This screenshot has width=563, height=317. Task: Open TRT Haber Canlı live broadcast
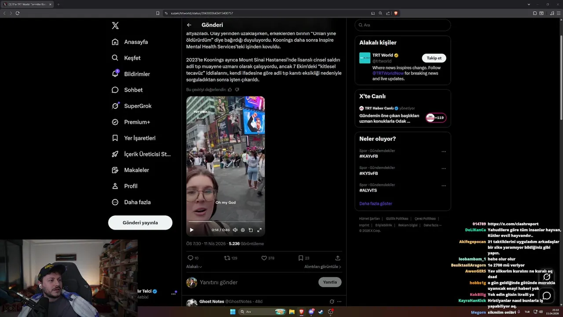click(402, 115)
